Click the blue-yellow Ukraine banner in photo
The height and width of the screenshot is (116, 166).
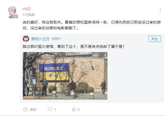pos(54,72)
